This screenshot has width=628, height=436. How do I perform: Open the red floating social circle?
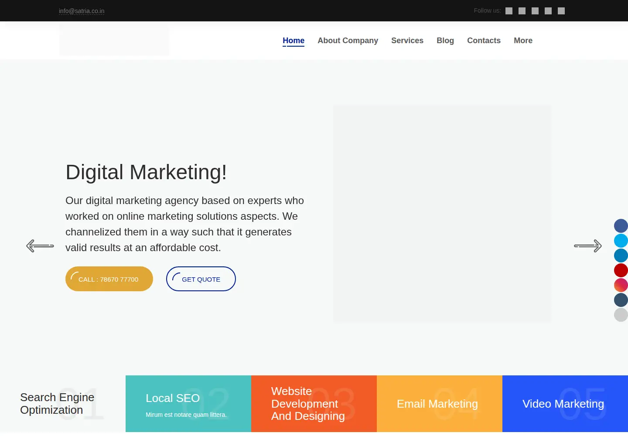621,270
